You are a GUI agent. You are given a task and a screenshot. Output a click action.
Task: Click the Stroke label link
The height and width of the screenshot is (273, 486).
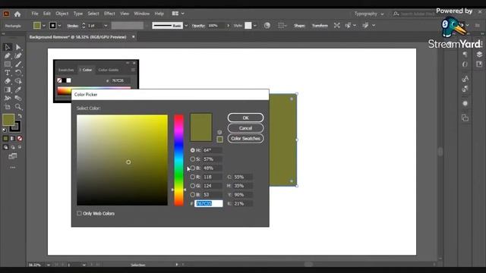[x=73, y=26]
